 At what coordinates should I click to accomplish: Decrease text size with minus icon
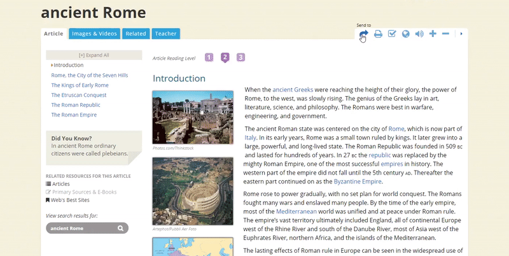pyautogui.click(x=446, y=34)
